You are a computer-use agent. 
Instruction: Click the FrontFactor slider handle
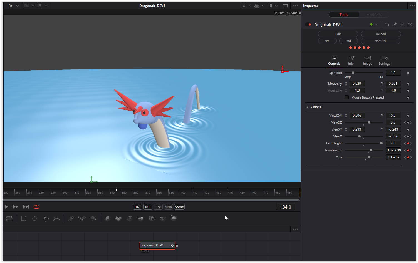(x=371, y=150)
